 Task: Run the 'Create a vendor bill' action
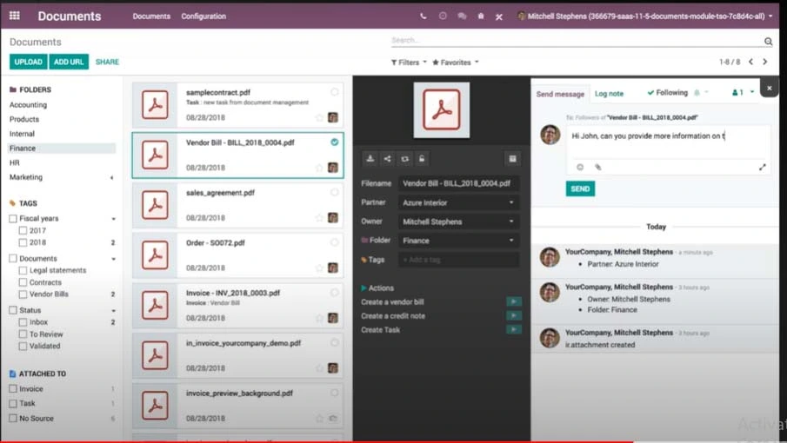coord(513,301)
